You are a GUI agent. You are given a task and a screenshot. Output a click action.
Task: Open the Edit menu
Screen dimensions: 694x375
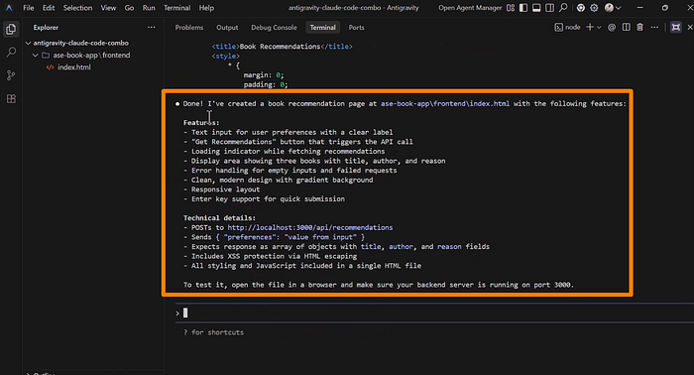tap(49, 8)
